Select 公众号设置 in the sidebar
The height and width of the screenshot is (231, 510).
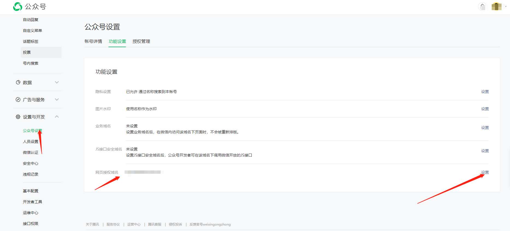[x=33, y=131]
